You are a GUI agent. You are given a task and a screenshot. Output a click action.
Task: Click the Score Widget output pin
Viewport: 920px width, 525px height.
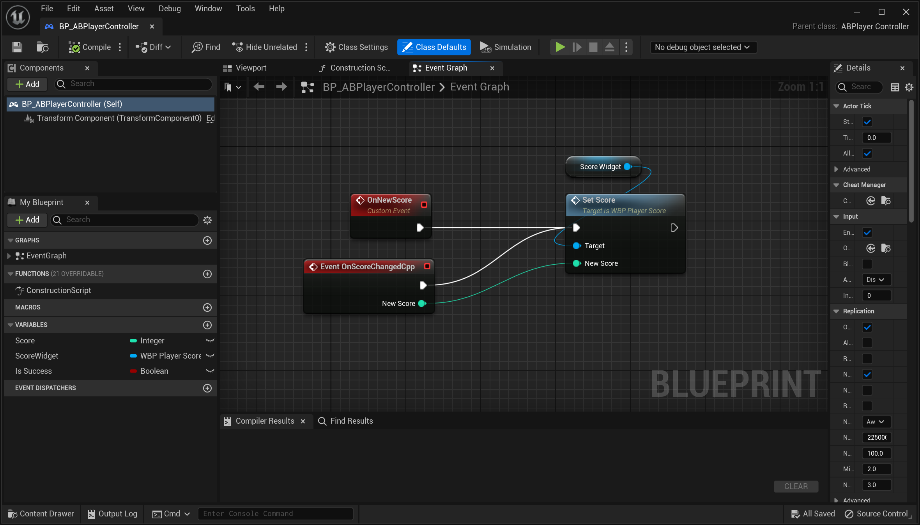pyautogui.click(x=628, y=167)
